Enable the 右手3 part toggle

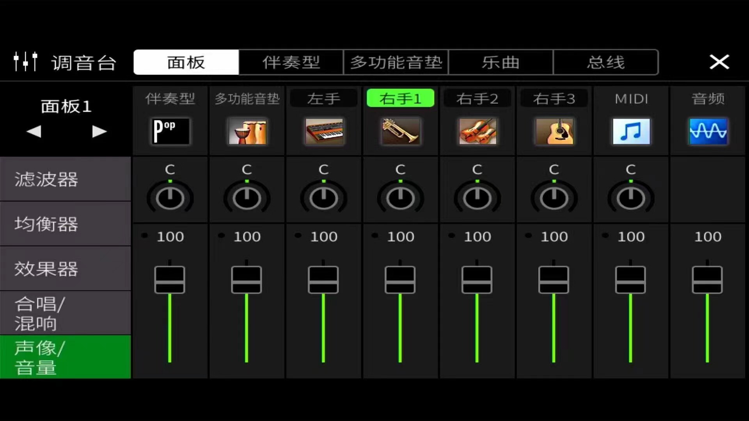(554, 99)
